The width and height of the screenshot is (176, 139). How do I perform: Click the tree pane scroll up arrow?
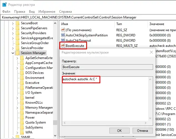pyautogui.click(x=55, y=23)
